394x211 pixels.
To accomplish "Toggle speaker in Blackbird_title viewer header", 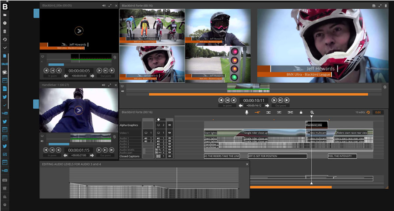I will pyautogui.click(x=104, y=6).
